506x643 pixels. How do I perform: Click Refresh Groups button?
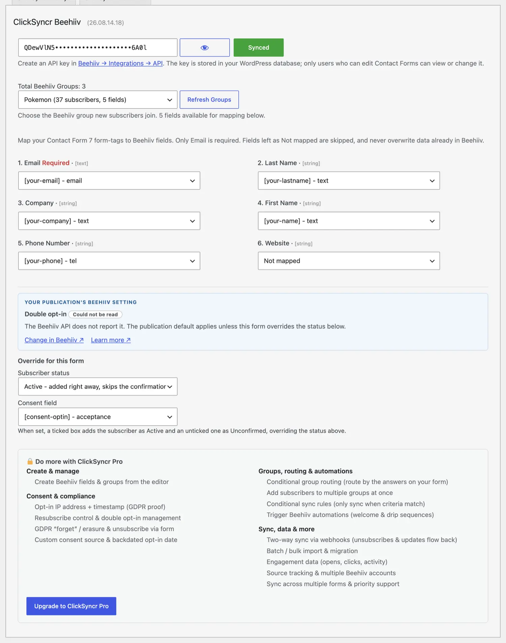click(x=209, y=100)
